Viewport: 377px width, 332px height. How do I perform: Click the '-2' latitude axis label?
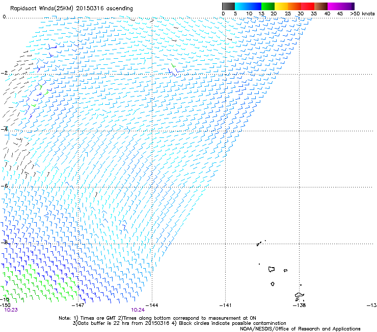[4, 73]
